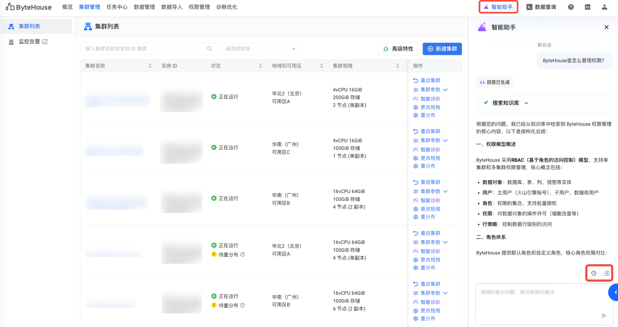Open user profile avatar icon

604,7
